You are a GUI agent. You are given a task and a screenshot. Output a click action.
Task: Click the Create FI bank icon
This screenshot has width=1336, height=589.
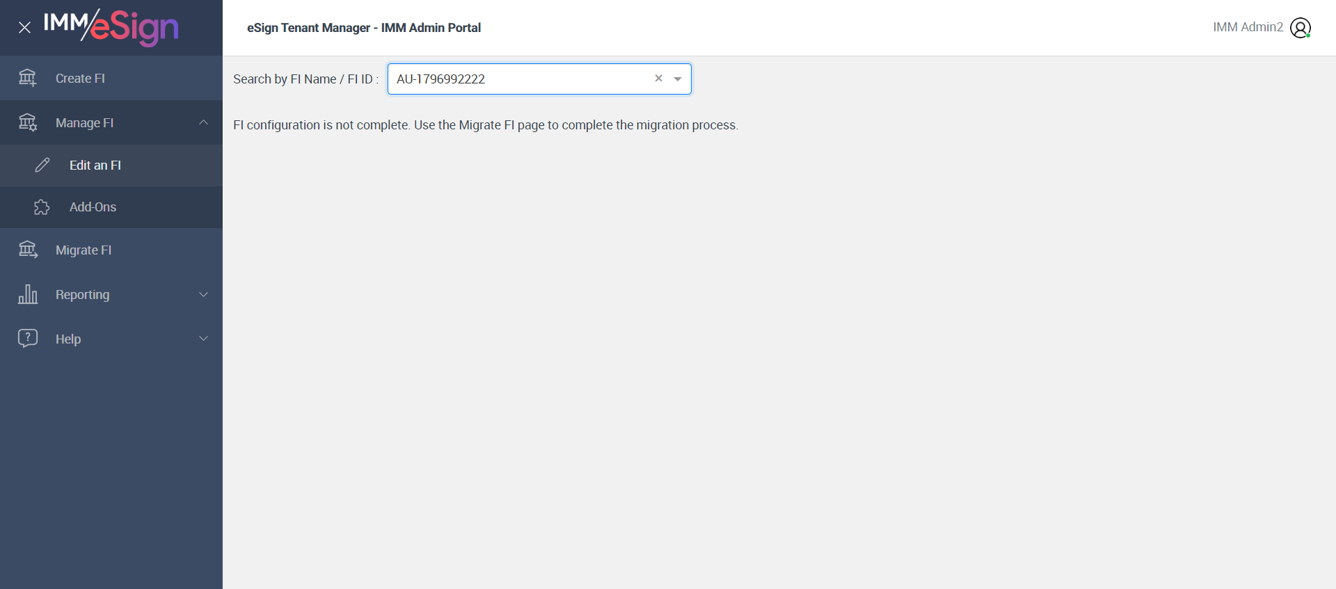click(x=28, y=78)
